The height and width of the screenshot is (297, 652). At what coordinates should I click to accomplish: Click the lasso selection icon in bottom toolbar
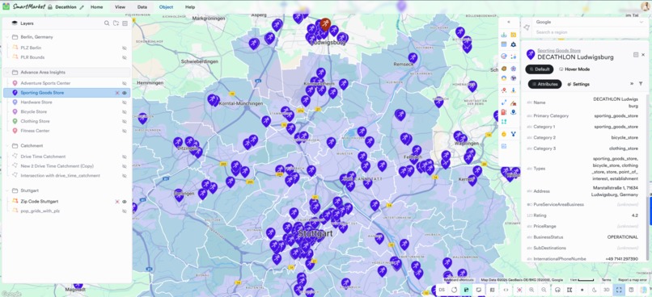tap(557, 290)
